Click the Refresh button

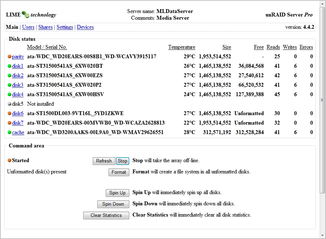click(104, 161)
